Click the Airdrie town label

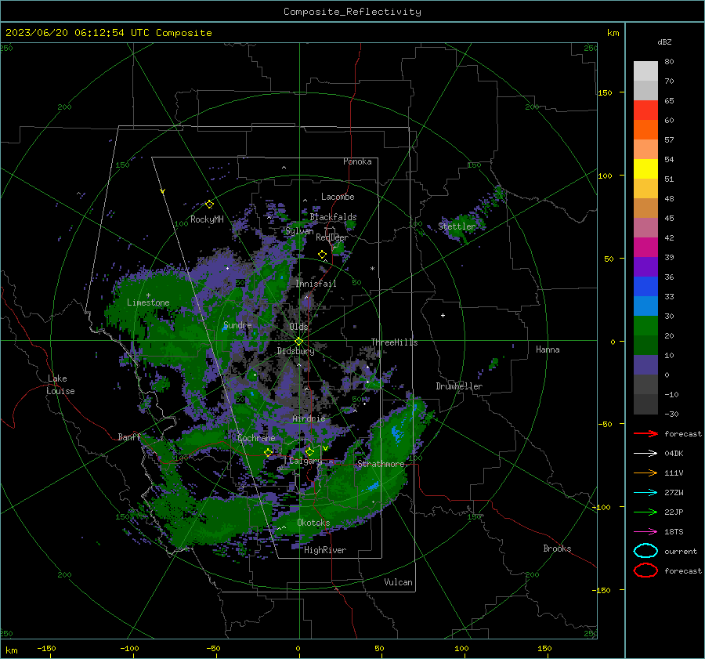[x=309, y=418]
